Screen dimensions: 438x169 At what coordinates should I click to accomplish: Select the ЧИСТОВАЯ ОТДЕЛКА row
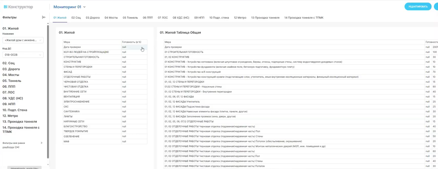(x=105, y=87)
